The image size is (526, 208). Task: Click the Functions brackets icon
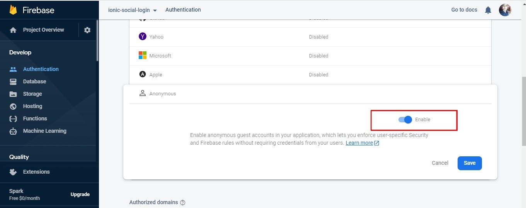[x=13, y=118]
